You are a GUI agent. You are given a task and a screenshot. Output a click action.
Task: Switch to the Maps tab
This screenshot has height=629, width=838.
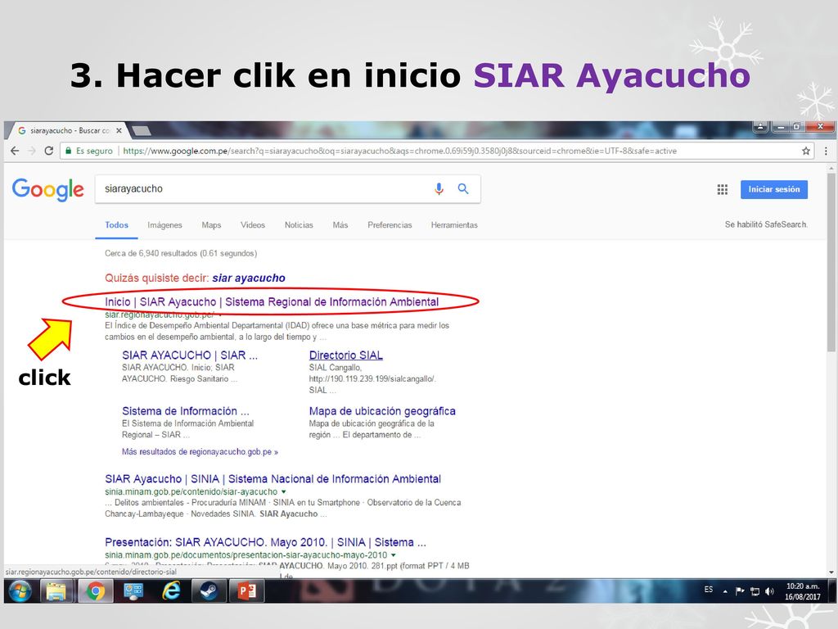click(x=211, y=225)
